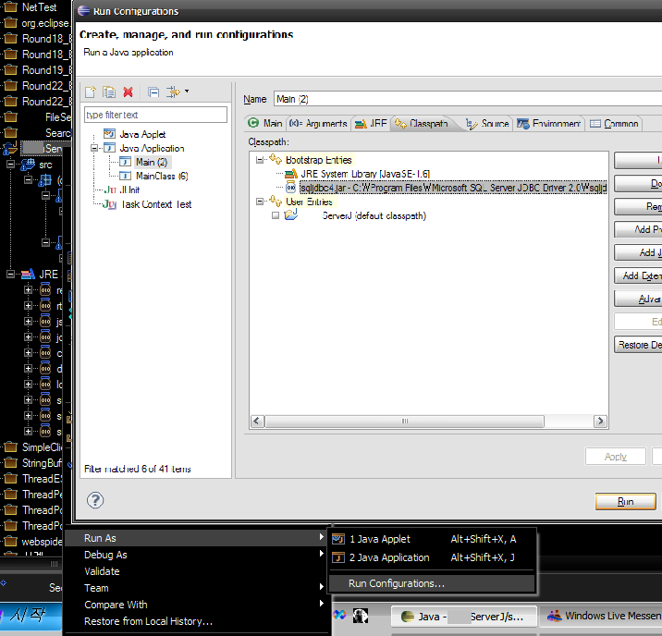Click the classpath scrollbar right arrow
The width and height of the screenshot is (662, 636).
tap(600, 422)
